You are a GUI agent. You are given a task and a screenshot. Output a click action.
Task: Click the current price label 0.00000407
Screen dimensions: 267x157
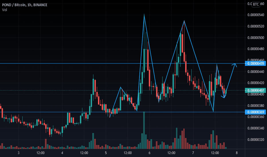pos(256,90)
